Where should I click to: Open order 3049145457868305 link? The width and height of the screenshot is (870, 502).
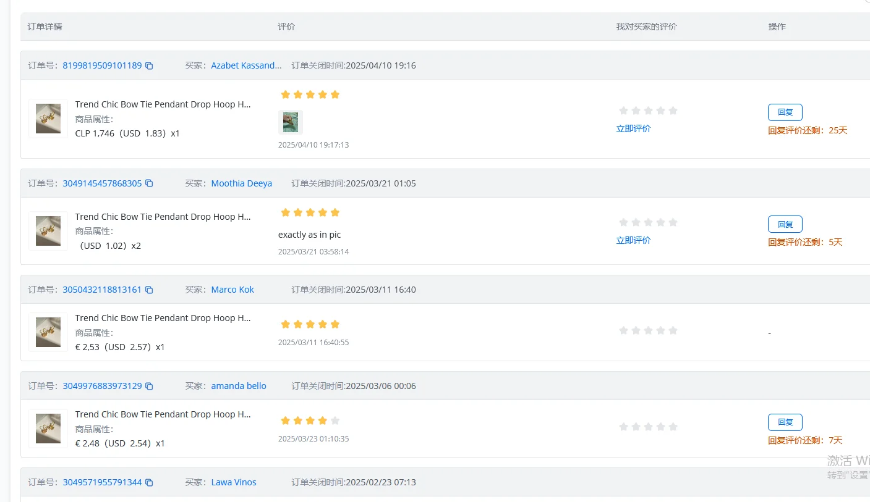pyautogui.click(x=102, y=183)
